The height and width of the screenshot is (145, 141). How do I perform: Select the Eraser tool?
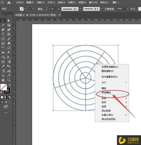pyautogui.click(x=9, y=43)
